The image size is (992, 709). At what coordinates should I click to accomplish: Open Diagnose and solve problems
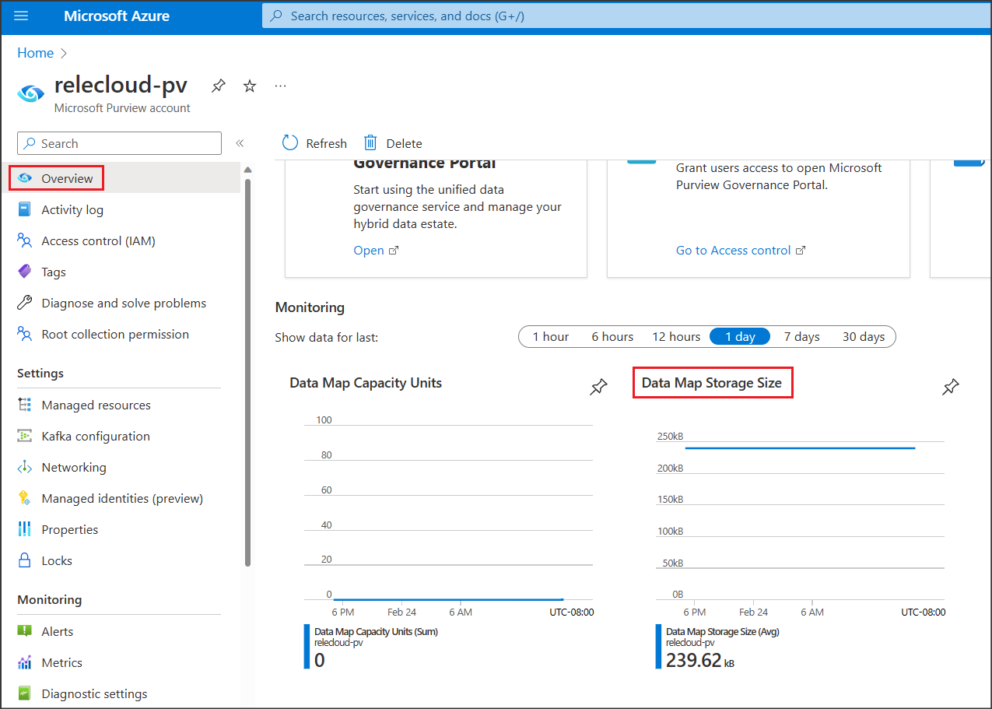pyautogui.click(x=124, y=303)
